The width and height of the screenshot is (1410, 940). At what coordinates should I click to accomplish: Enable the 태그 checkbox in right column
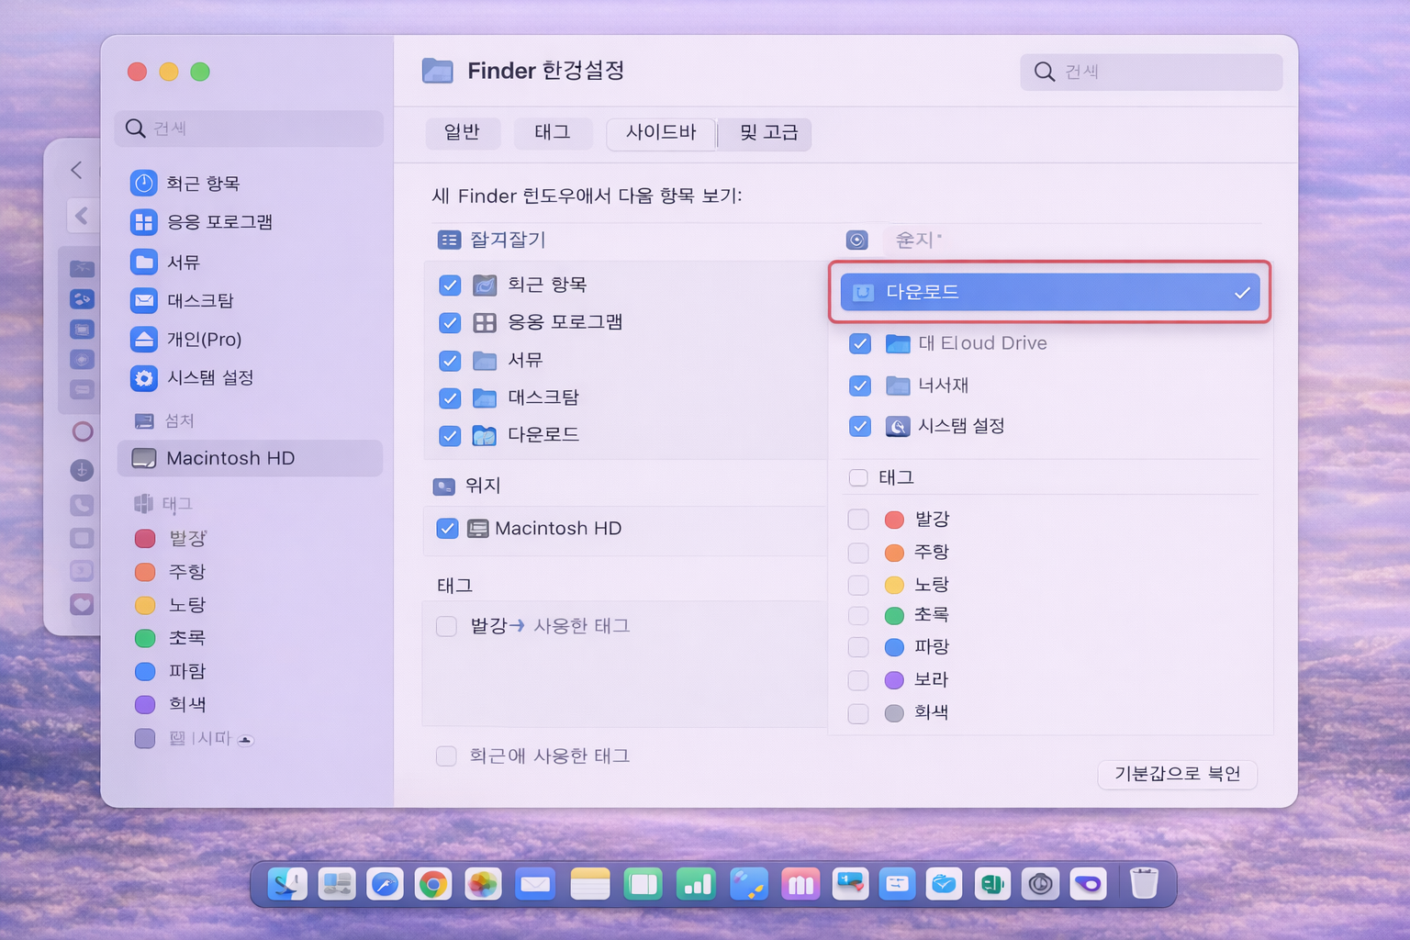tap(858, 477)
